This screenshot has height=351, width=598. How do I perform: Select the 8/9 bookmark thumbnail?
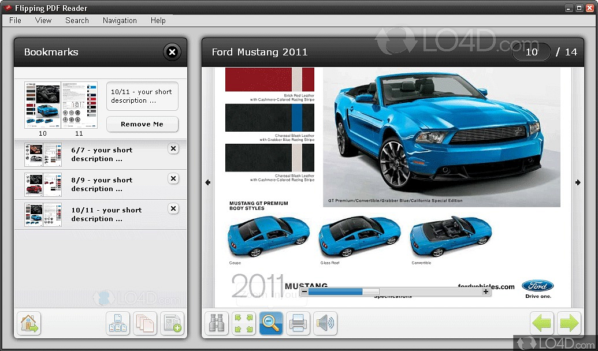coord(43,184)
